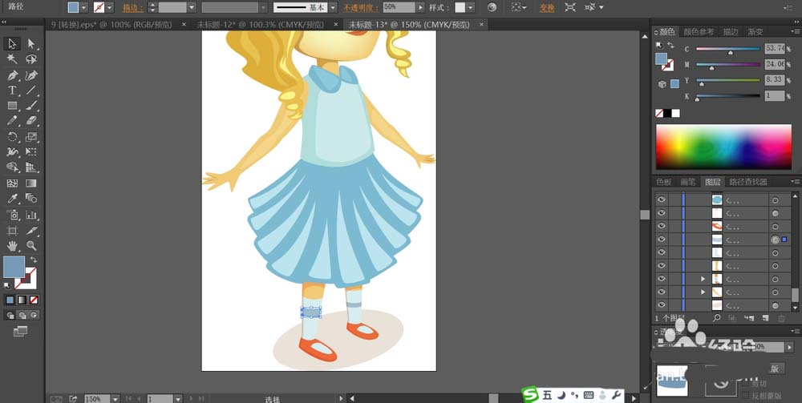Image resolution: width=802 pixels, height=403 pixels.
Task: Set toolbox paint mode to Gradient
Action: coord(22,300)
